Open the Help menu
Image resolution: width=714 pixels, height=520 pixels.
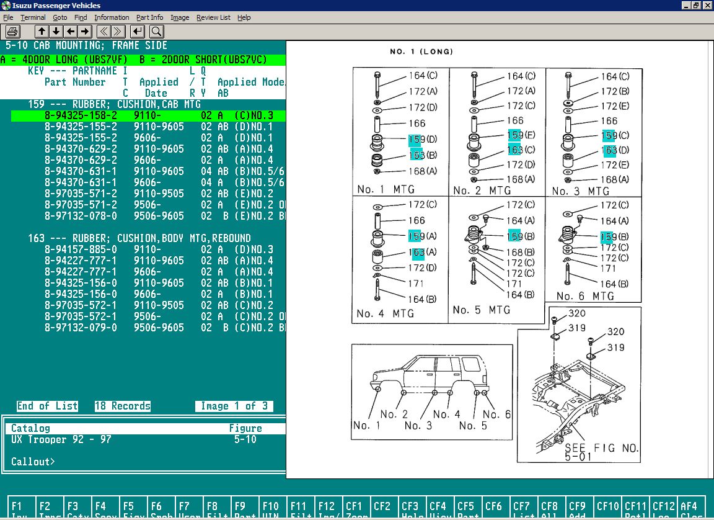click(x=244, y=17)
